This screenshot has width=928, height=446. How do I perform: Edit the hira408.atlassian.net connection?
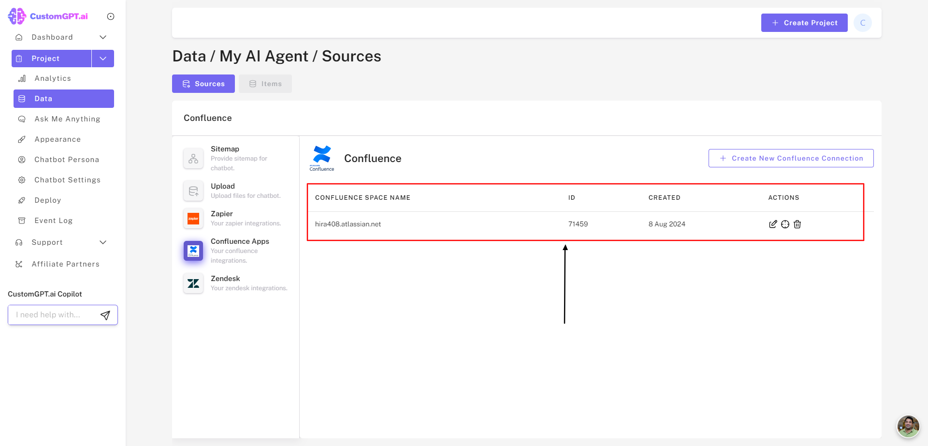click(x=773, y=224)
